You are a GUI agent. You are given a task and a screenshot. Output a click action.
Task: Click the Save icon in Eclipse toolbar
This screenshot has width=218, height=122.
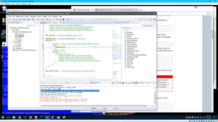coord(14,19)
